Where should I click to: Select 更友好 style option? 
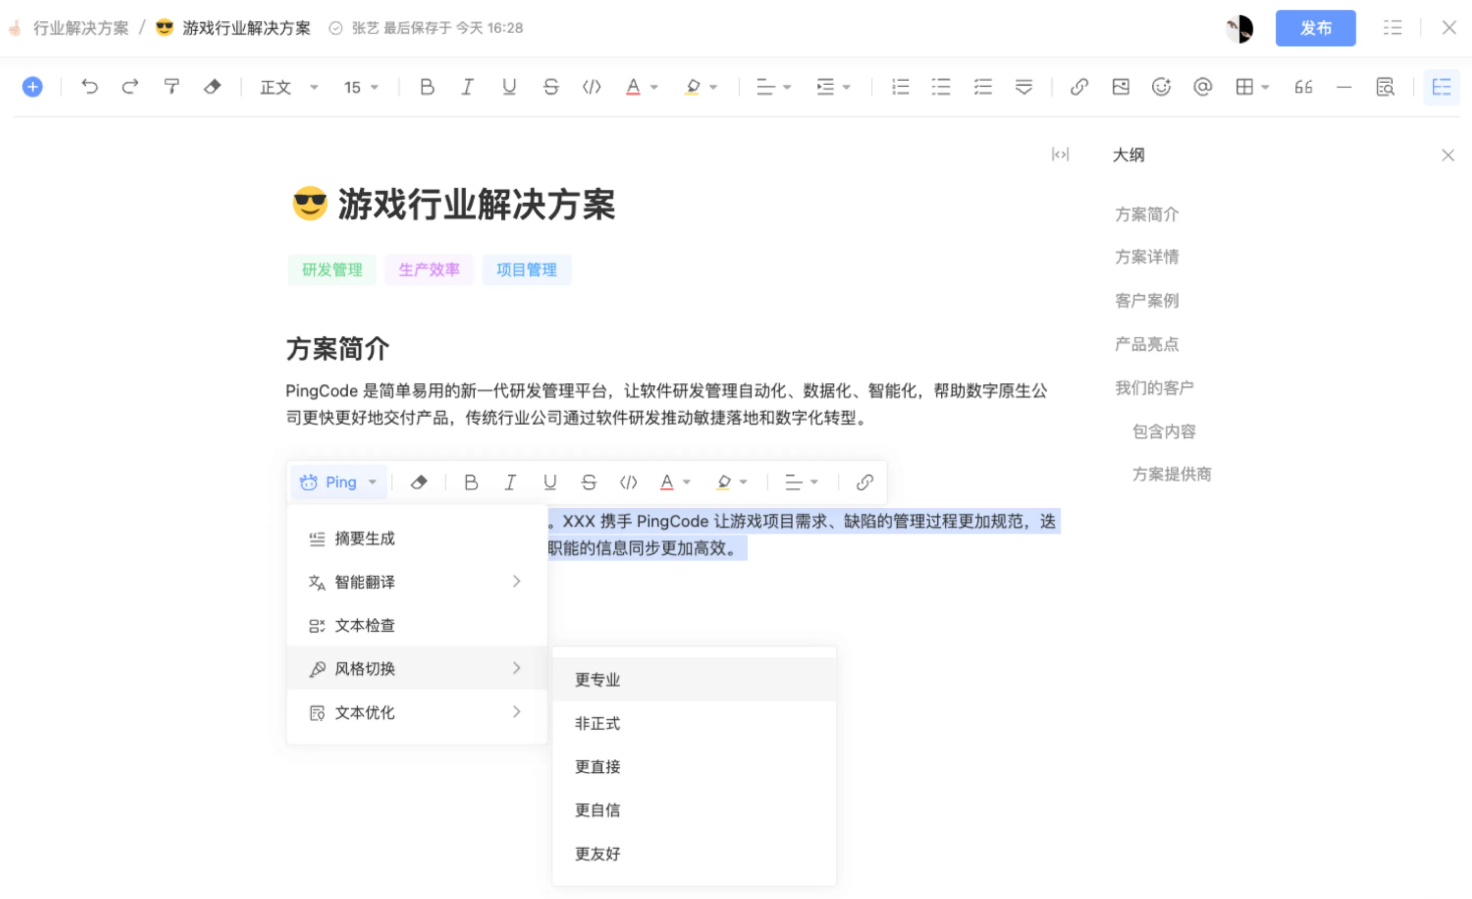click(x=597, y=854)
